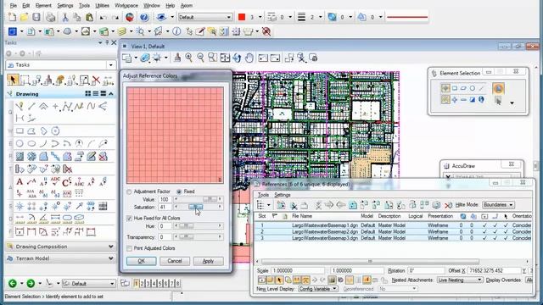543x305 pixels.
Task: Toggle Hue Fixed for All Colors checkbox
Action: point(129,219)
